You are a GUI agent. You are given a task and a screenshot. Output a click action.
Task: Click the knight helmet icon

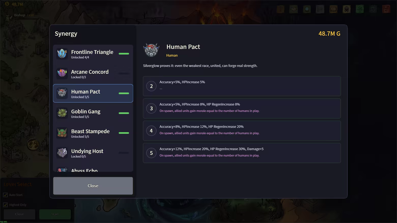pyautogui.click(x=347, y=9)
